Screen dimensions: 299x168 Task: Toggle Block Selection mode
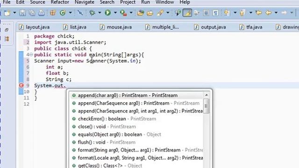pos(206,13)
